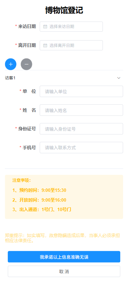Viewport: 129px width, 282px height.
Task: Click the 身份证号 field label
Action: pos(27,129)
